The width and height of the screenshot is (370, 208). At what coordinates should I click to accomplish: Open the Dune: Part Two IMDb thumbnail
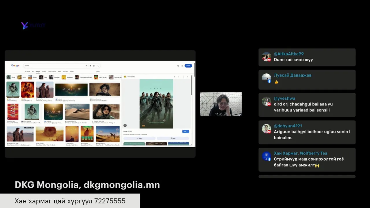(28, 90)
